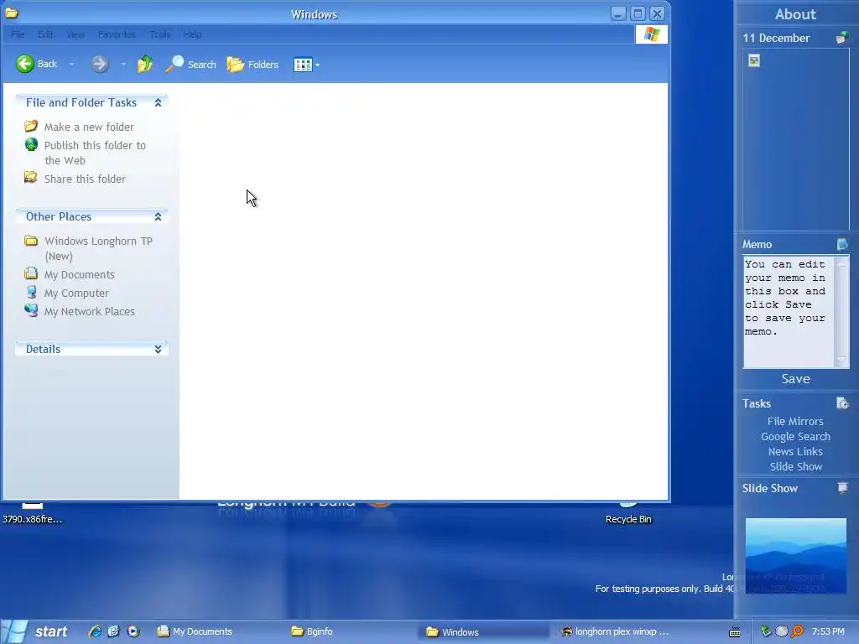Viewport: 859px width, 644px height.
Task: Click the magnifier tray icon
Action: [x=798, y=632]
